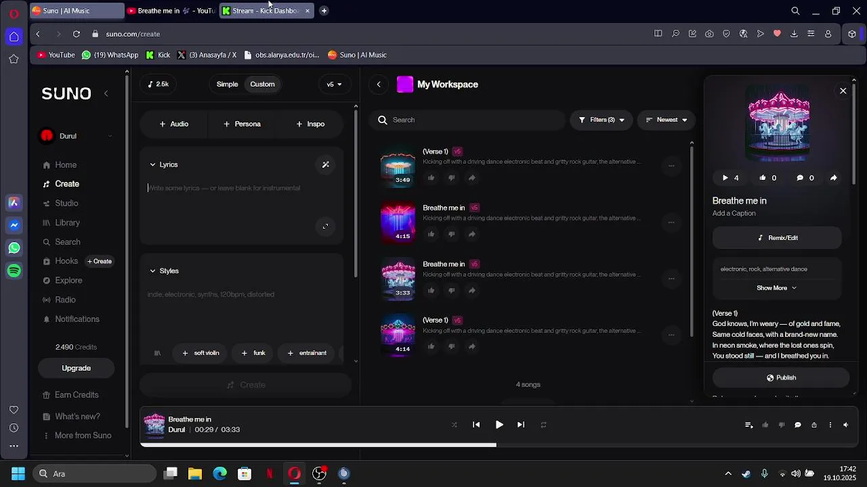Image resolution: width=867 pixels, height=487 pixels.
Task: Open File Explorer from the taskbar
Action: [195, 473]
